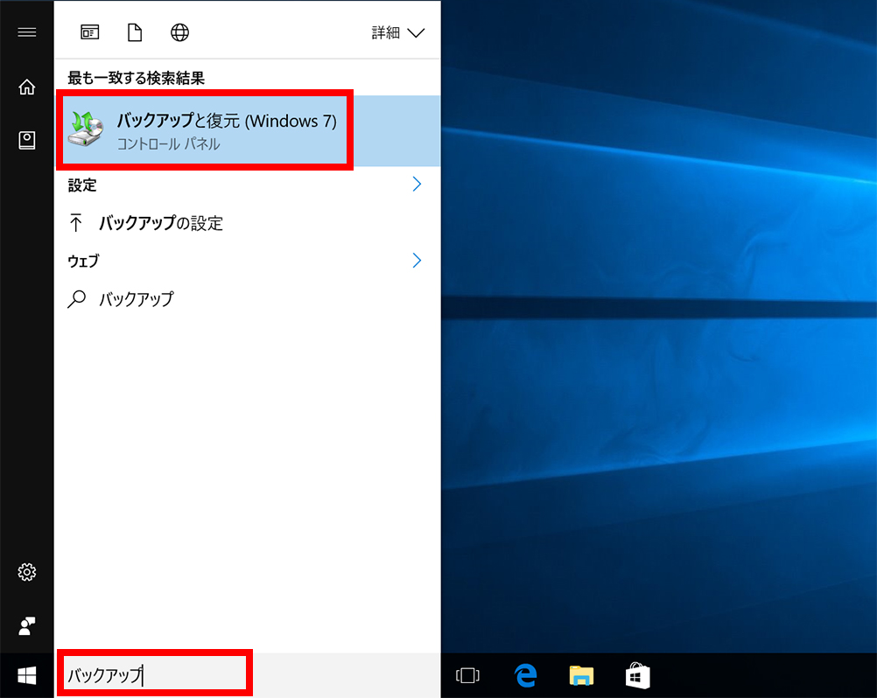
Task: Expand the 設定 category arrow
Action: (x=417, y=184)
